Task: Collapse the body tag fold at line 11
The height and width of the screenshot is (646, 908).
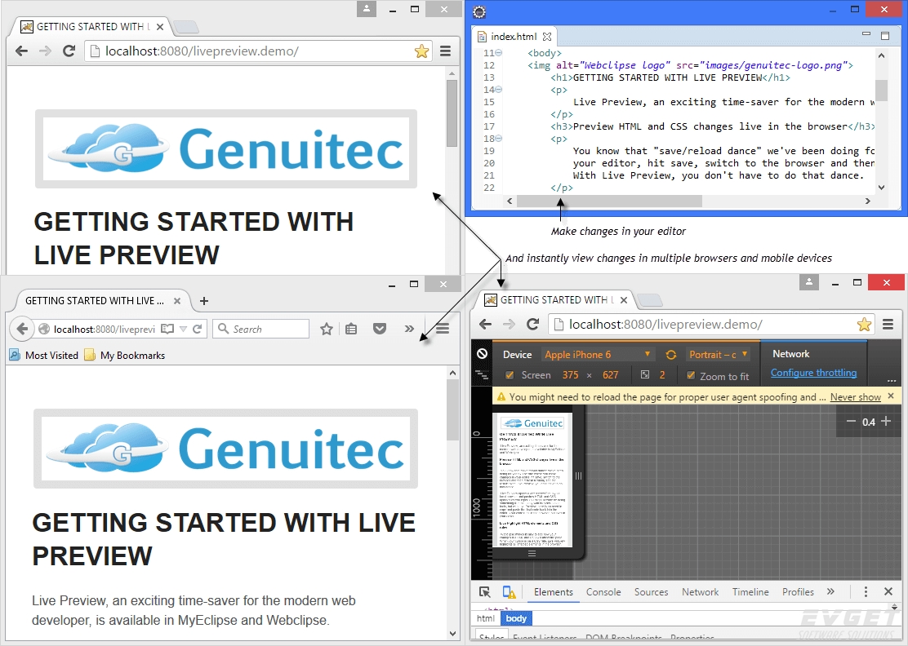Action: click(x=499, y=53)
